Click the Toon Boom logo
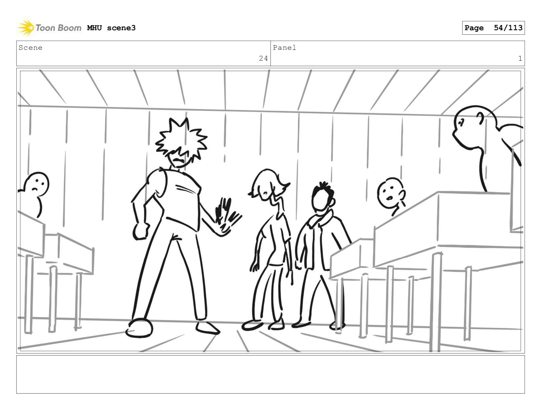Image resolution: width=542 pixels, height=418 pixels. click(49, 28)
